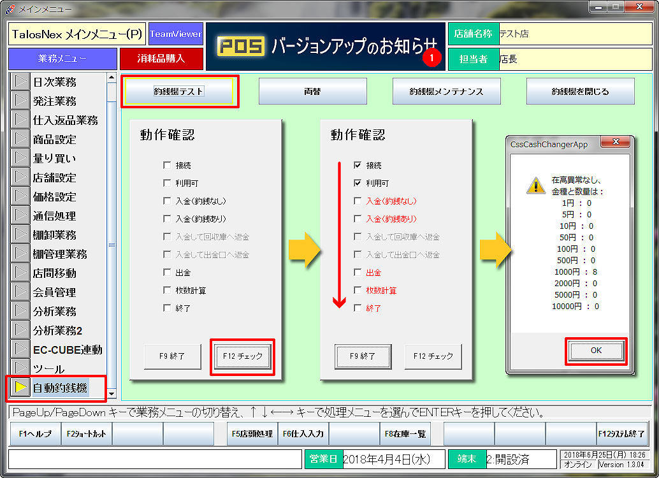Click the F5店頭処理 function key
This screenshot has height=478, width=659.
coord(252,433)
